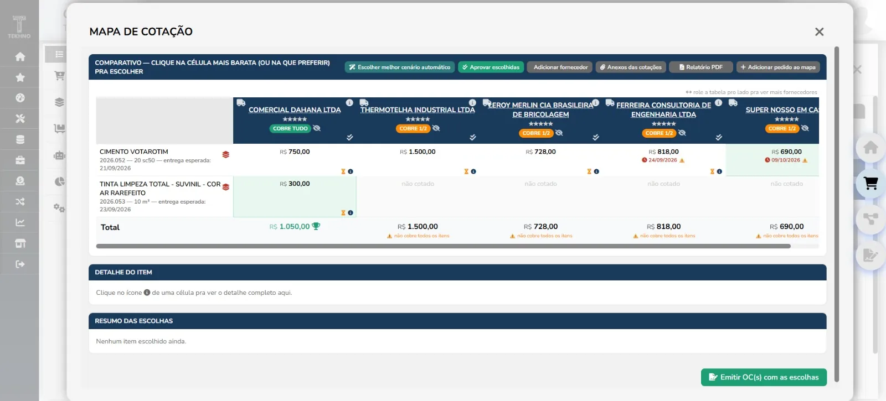
Task: Open detail icon in R$ 1.500,00 cement cell
Action: [x=473, y=171]
